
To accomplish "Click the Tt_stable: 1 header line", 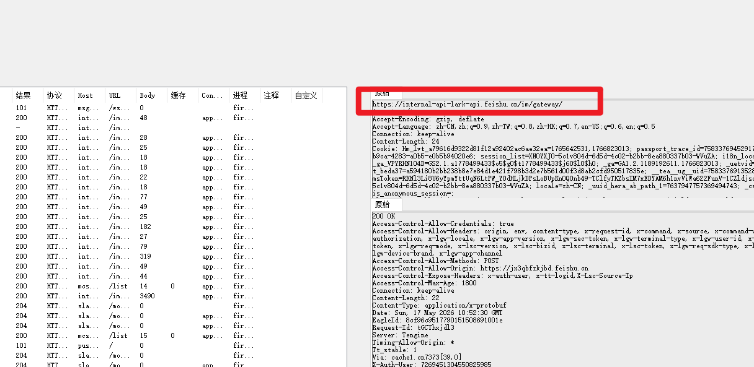I will [394, 350].
